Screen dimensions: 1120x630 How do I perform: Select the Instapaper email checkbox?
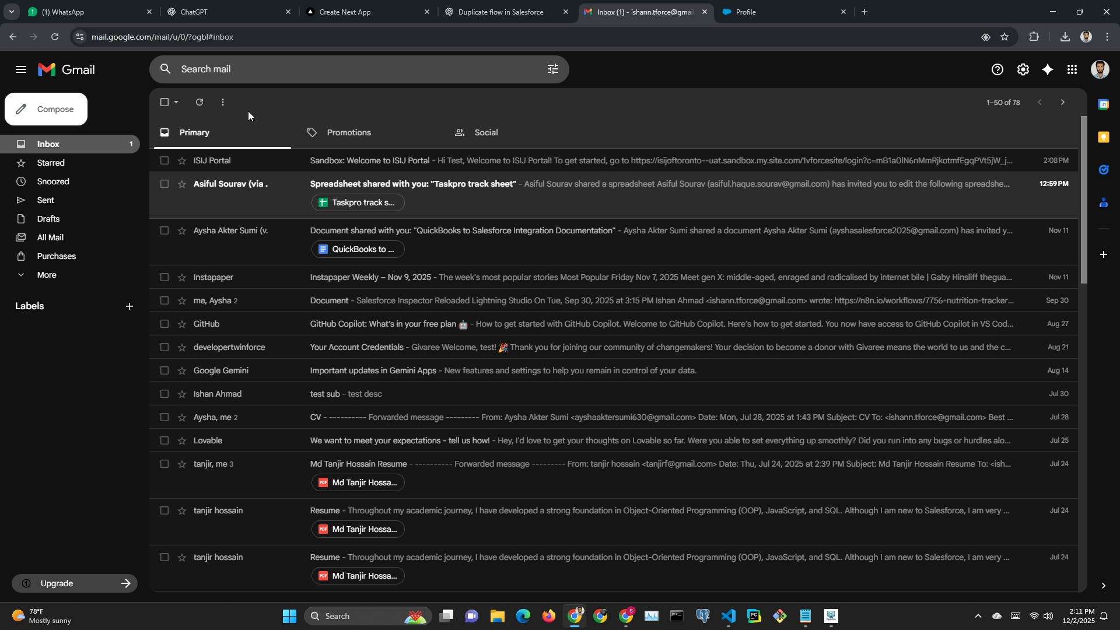coord(164,277)
